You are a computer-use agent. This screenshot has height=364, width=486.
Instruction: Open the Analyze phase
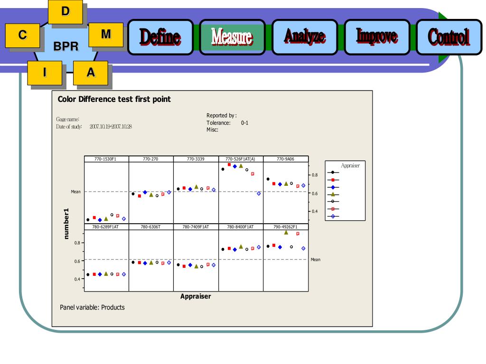305,37
